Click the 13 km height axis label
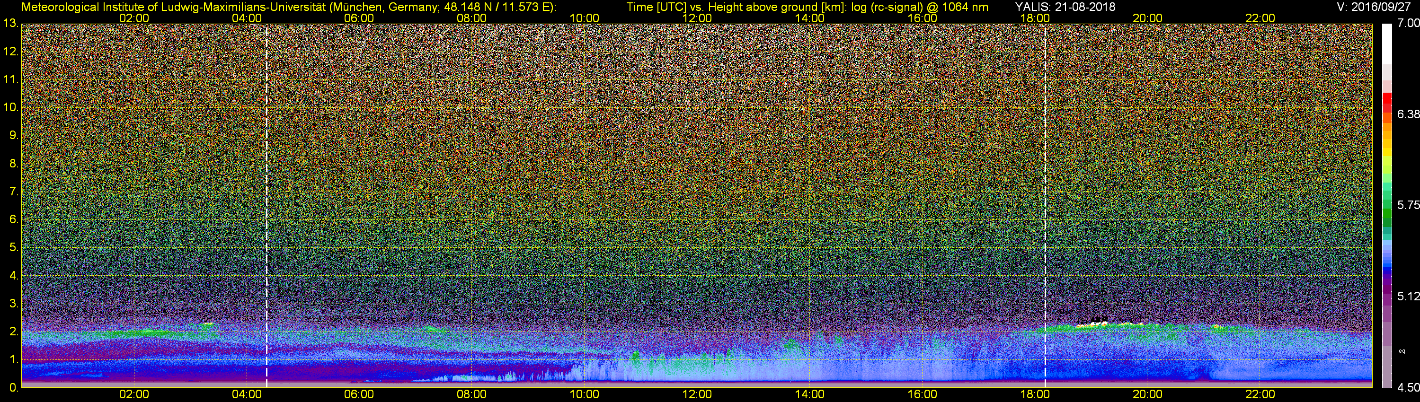1420x402 pixels. coord(11,23)
